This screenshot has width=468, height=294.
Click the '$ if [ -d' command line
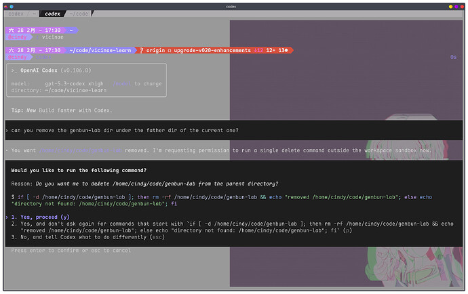[222, 201]
